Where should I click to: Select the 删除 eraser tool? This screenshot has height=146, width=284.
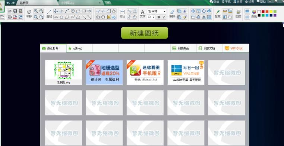pyautogui.click(x=172, y=14)
